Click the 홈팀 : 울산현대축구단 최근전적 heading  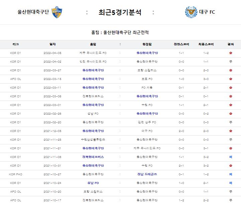tap(120, 32)
